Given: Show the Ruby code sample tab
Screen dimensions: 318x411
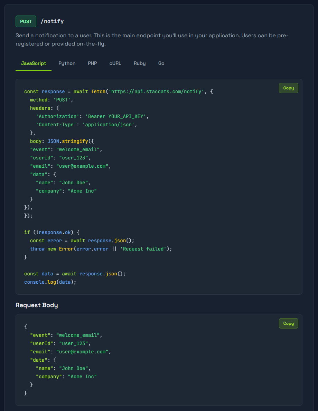Looking at the screenshot, I should [140, 63].
